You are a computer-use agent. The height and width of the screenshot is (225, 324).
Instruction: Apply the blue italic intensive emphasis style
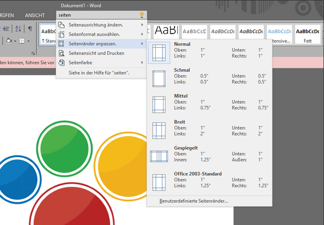pos(279,34)
